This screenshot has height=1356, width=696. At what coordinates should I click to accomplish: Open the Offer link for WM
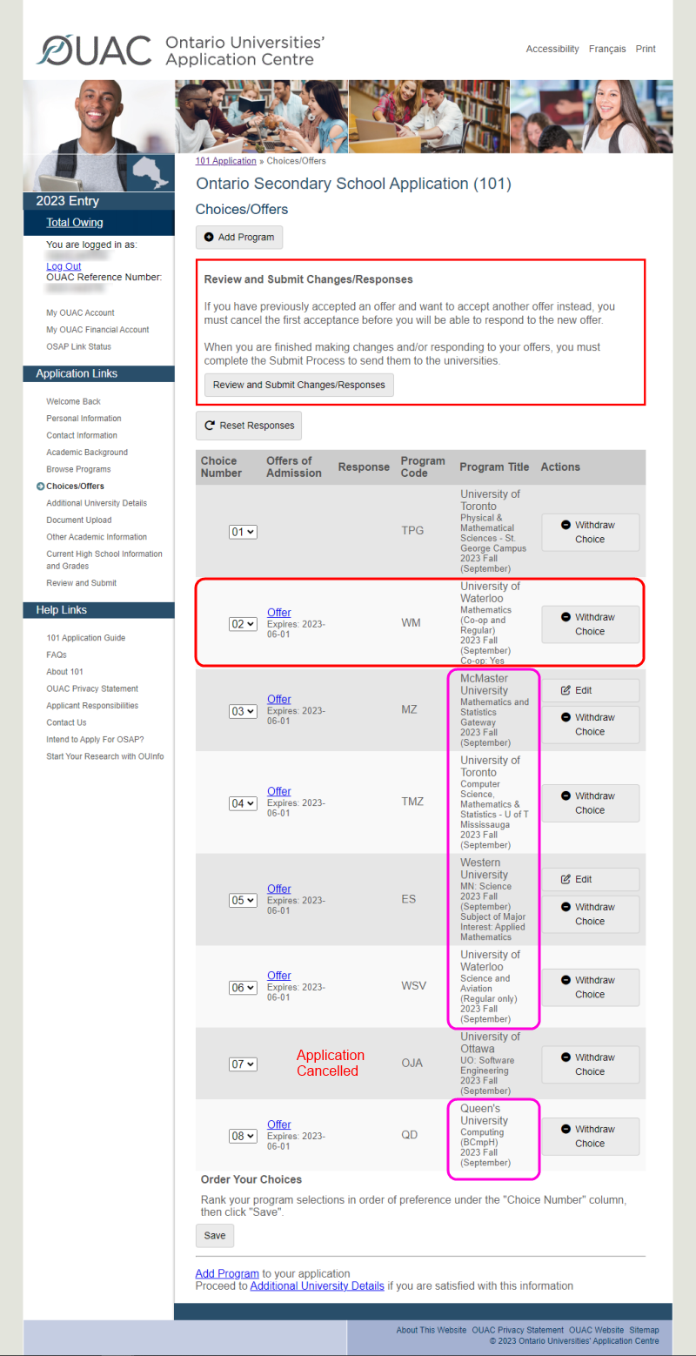pyautogui.click(x=279, y=613)
